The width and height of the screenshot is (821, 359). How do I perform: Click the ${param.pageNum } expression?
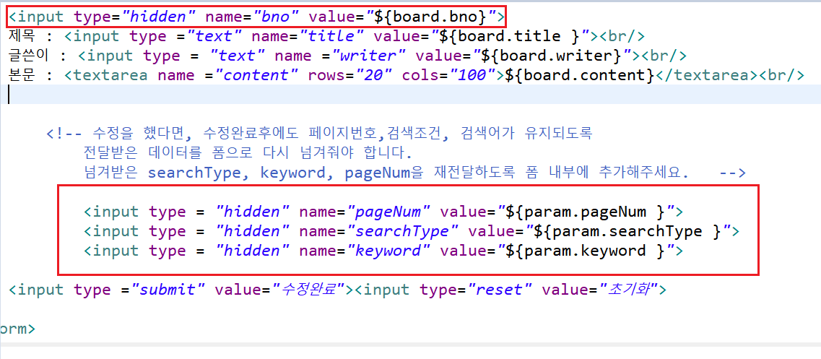click(585, 212)
